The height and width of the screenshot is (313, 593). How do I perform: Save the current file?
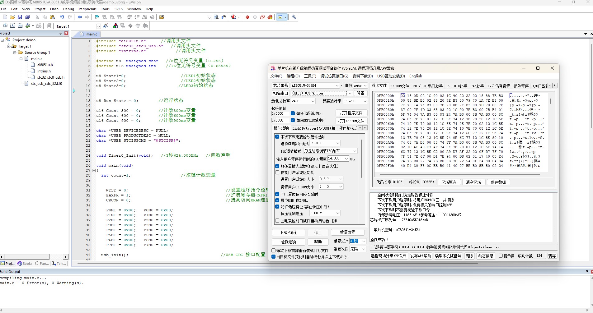[x=20, y=17]
